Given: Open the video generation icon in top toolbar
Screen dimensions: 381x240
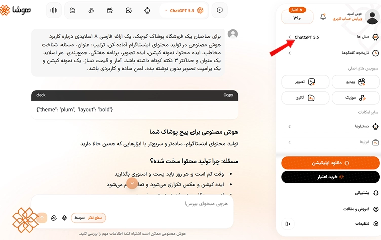Looking at the screenshot, I should pos(110,10).
